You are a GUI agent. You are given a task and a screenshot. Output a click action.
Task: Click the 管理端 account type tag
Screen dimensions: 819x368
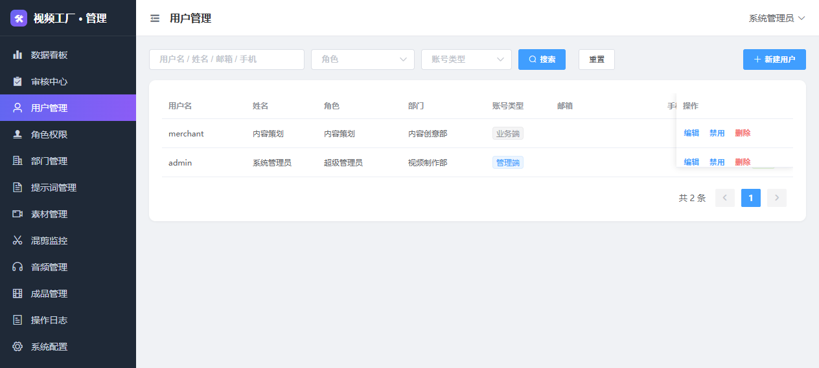(508, 163)
